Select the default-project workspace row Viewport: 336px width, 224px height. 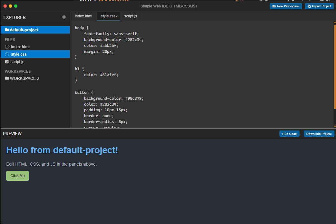[35, 30]
